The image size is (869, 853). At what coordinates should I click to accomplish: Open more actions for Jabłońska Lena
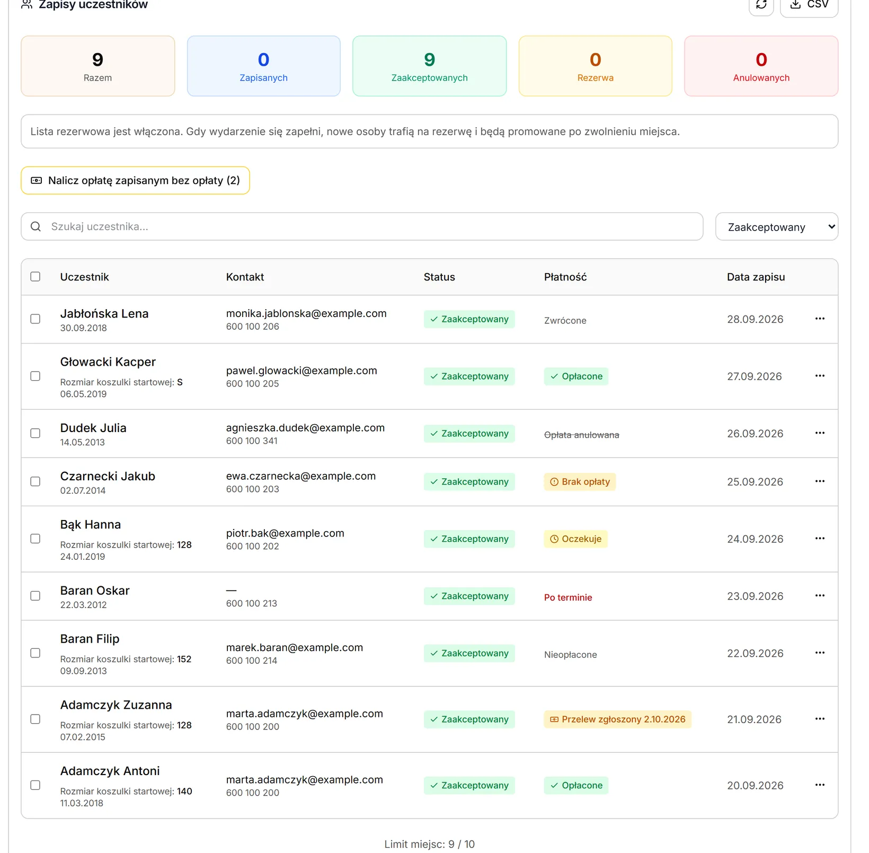point(820,319)
